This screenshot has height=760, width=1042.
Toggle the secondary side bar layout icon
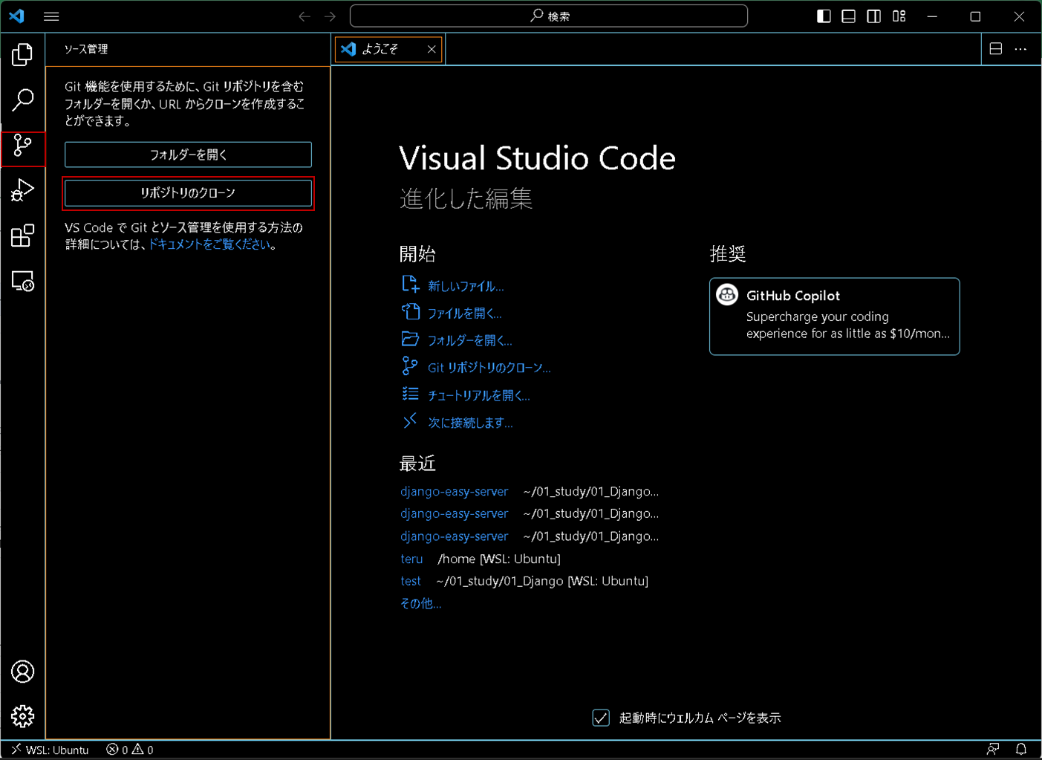[x=873, y=16]
